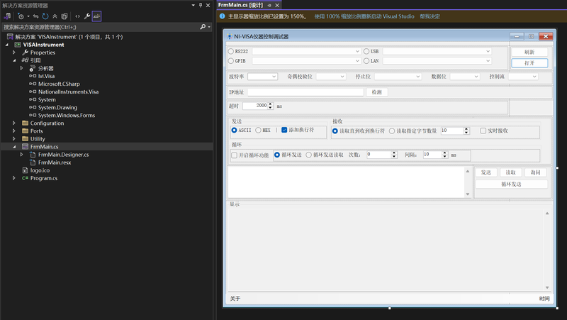567x320 pixels.
Task: Toggle Preview Selected Items icon
Action: 96,16
